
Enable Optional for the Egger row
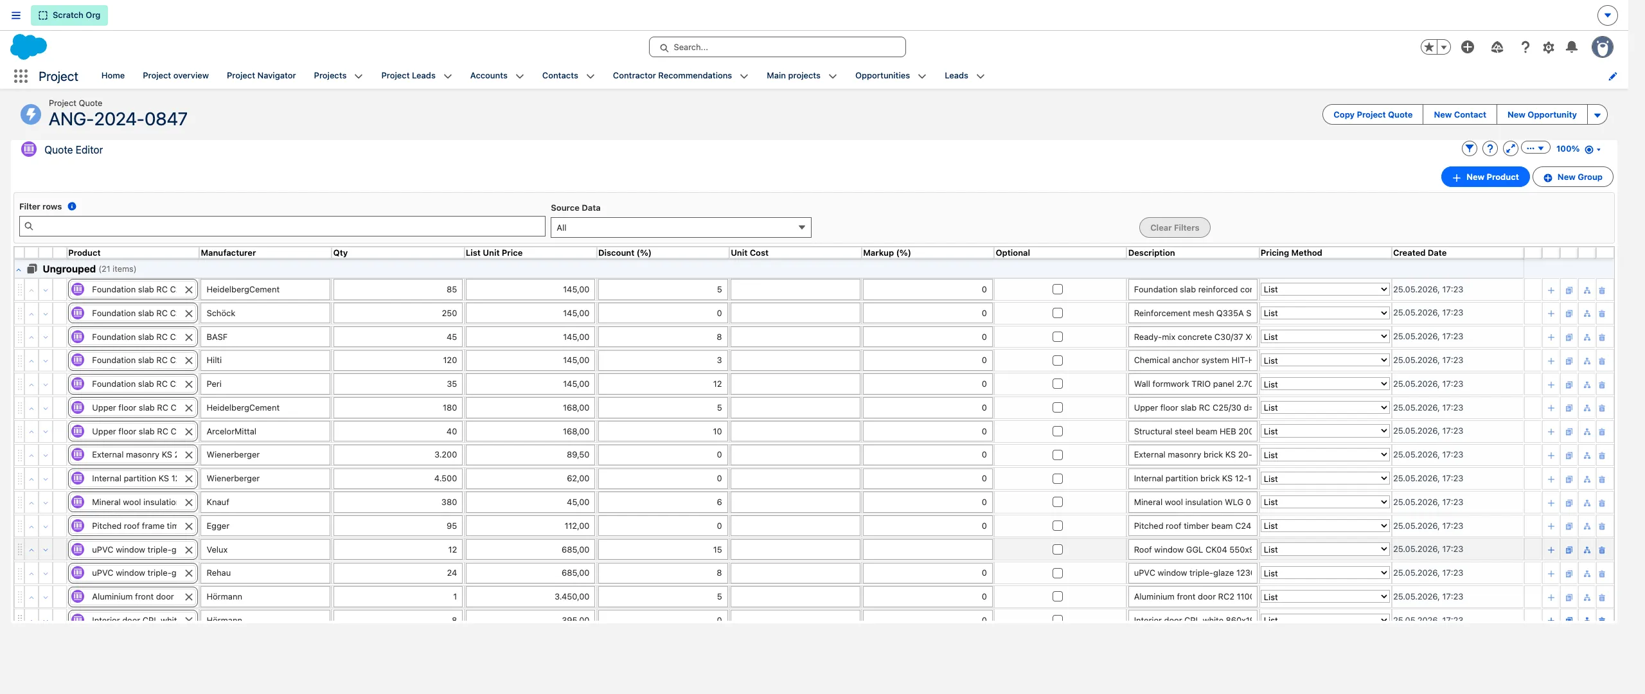tap(1058, 526)
